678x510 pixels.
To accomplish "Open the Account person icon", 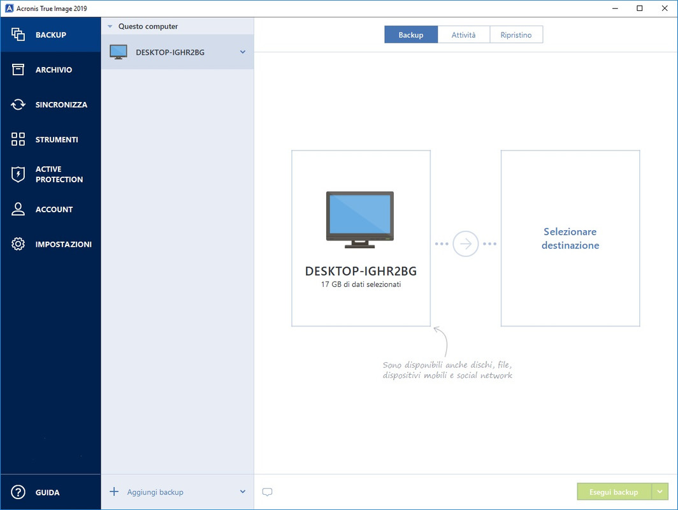I will coord(18,209).
